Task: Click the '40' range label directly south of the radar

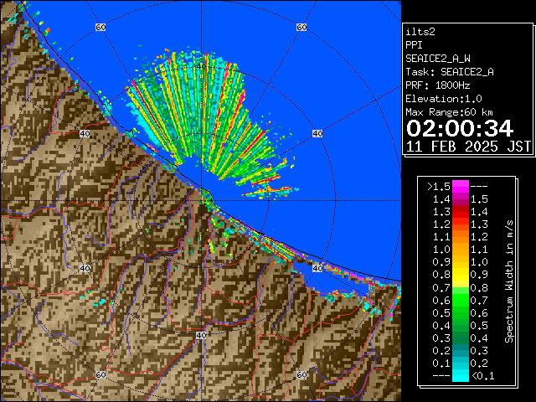Action: point(201,335)
